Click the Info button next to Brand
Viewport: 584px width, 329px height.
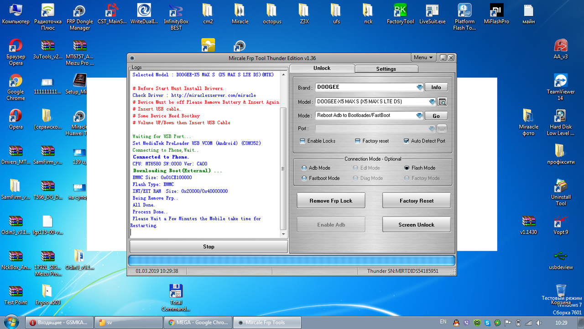coord(436,87)
